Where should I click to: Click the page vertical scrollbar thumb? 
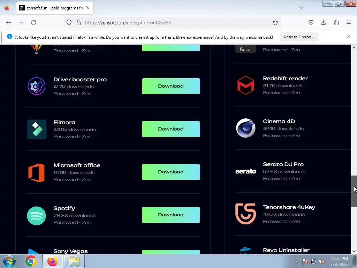(x=354, y=192)
